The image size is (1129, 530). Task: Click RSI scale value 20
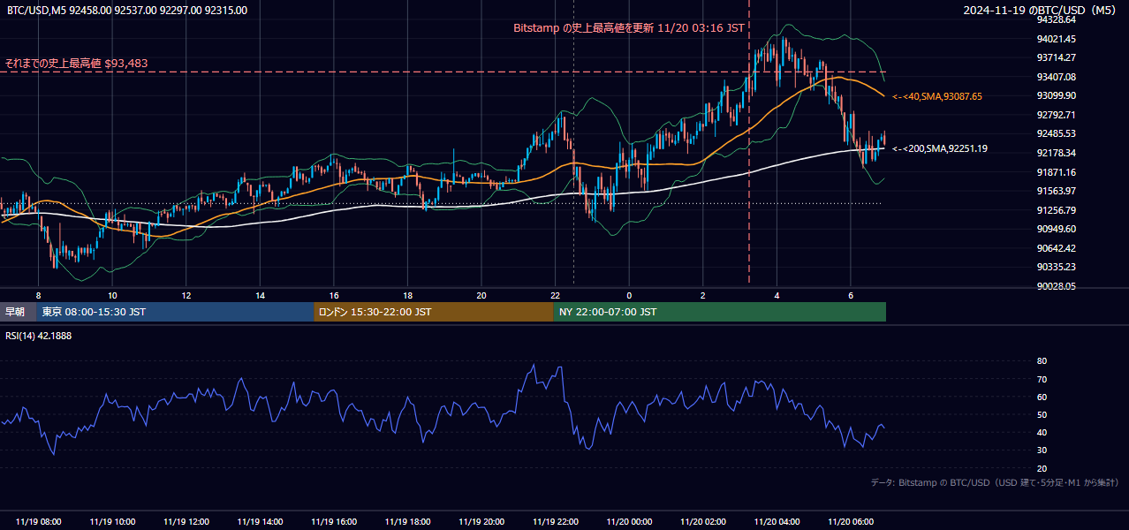click(1042, 468)
